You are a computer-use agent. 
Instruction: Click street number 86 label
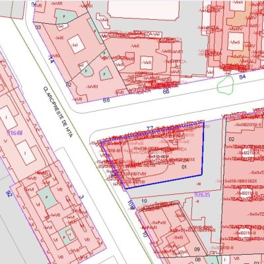166,91
